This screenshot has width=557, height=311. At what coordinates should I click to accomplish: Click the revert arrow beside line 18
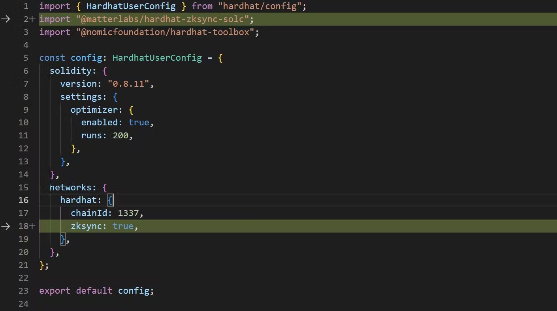click(6, 226)
